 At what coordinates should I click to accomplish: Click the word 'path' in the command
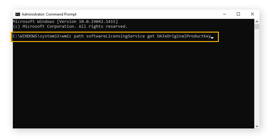pyautogui.click(x=79, y=37)
